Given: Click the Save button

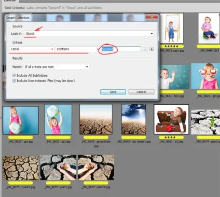Looking at the screenshot, I should (x=113, y=92).
